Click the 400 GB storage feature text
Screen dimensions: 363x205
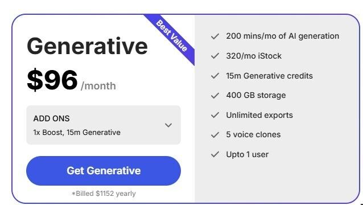pos(256,95)
